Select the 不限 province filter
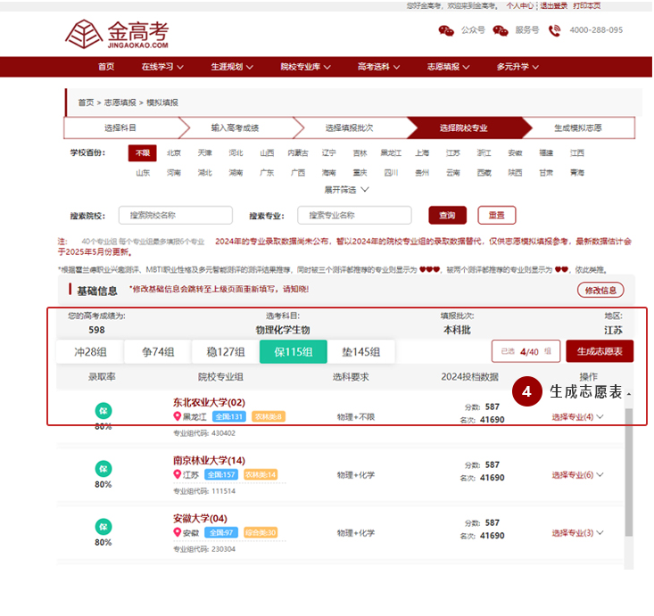Viewport: 654px width, 616px height. tap(143, 152)
